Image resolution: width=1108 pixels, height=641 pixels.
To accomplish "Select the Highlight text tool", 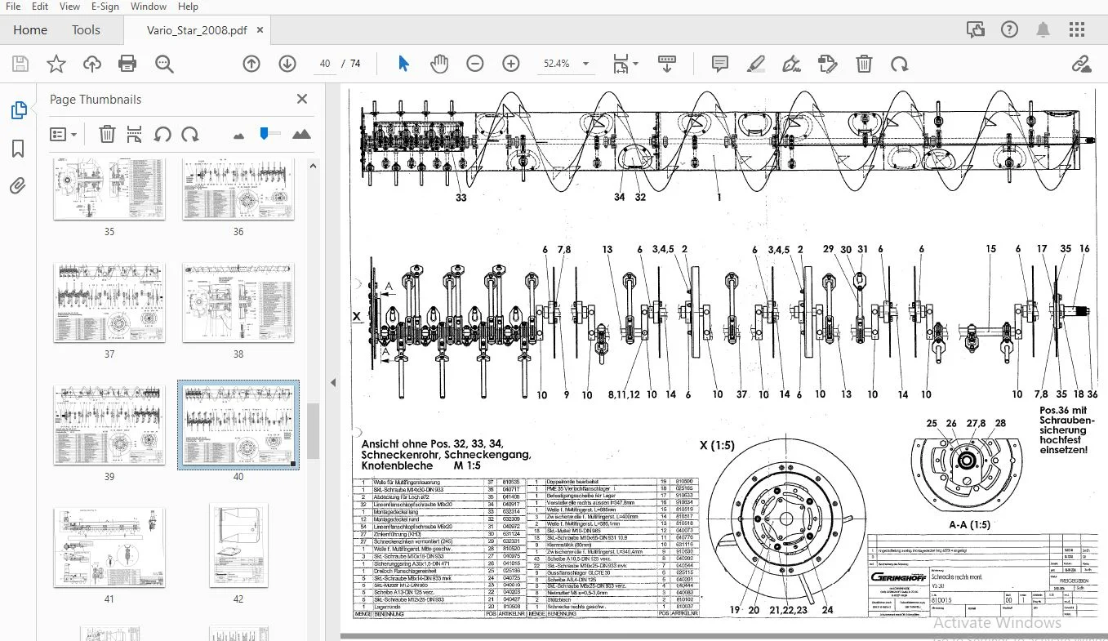I will (x=756, y=64).
